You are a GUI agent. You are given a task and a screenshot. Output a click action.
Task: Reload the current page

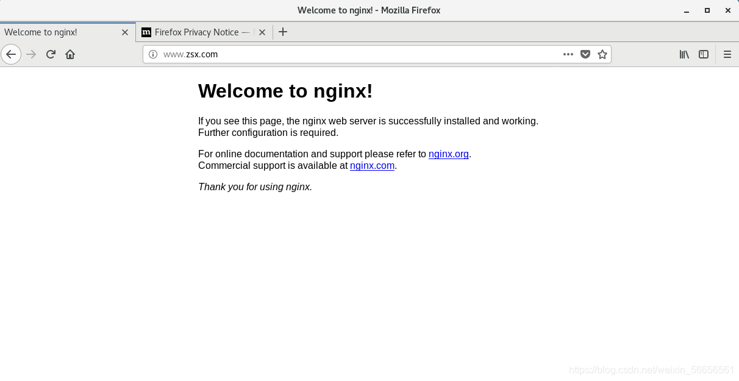coord(51,54)
